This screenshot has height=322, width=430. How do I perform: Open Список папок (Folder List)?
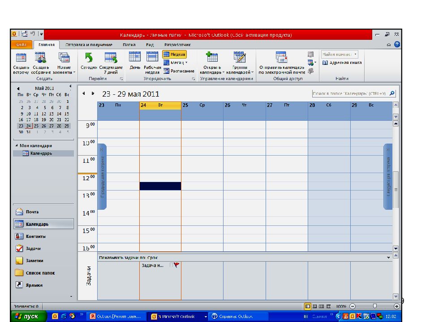[x=43, y=273]
